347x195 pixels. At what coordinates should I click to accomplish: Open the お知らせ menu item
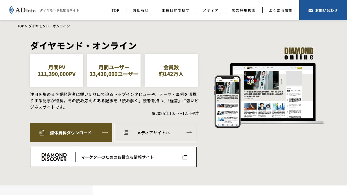tap(141, 10)
